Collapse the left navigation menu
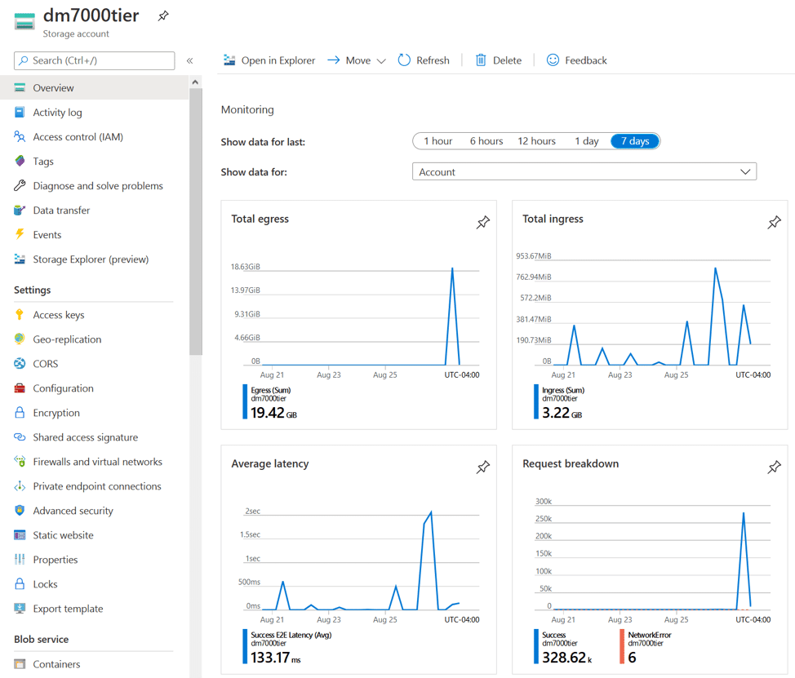The height and width of the screenshot is (678, 795). click(x=189, y=61)
